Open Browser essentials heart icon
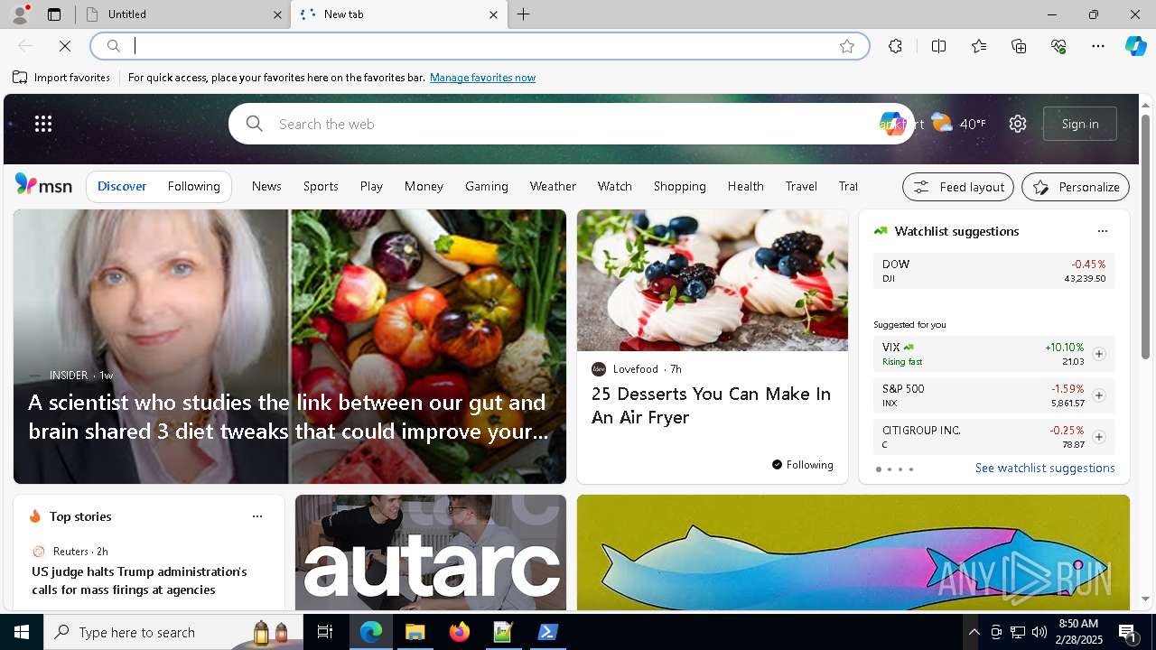1156x650 pixels. tap(1058, 46)
